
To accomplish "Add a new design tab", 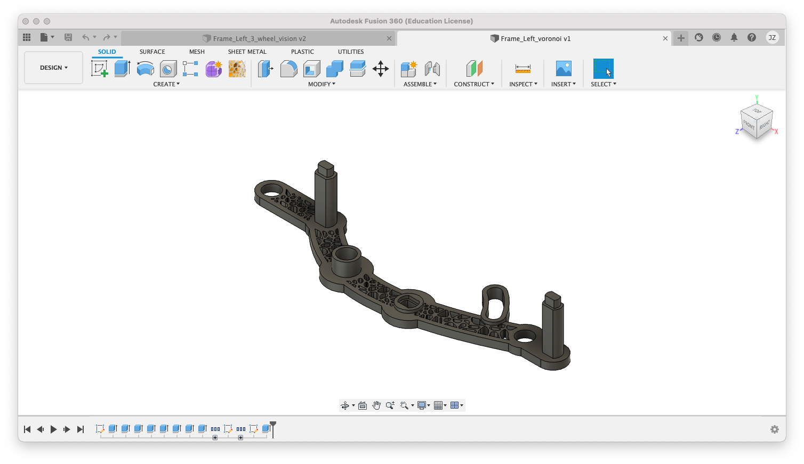I will (x=681, y=38).
